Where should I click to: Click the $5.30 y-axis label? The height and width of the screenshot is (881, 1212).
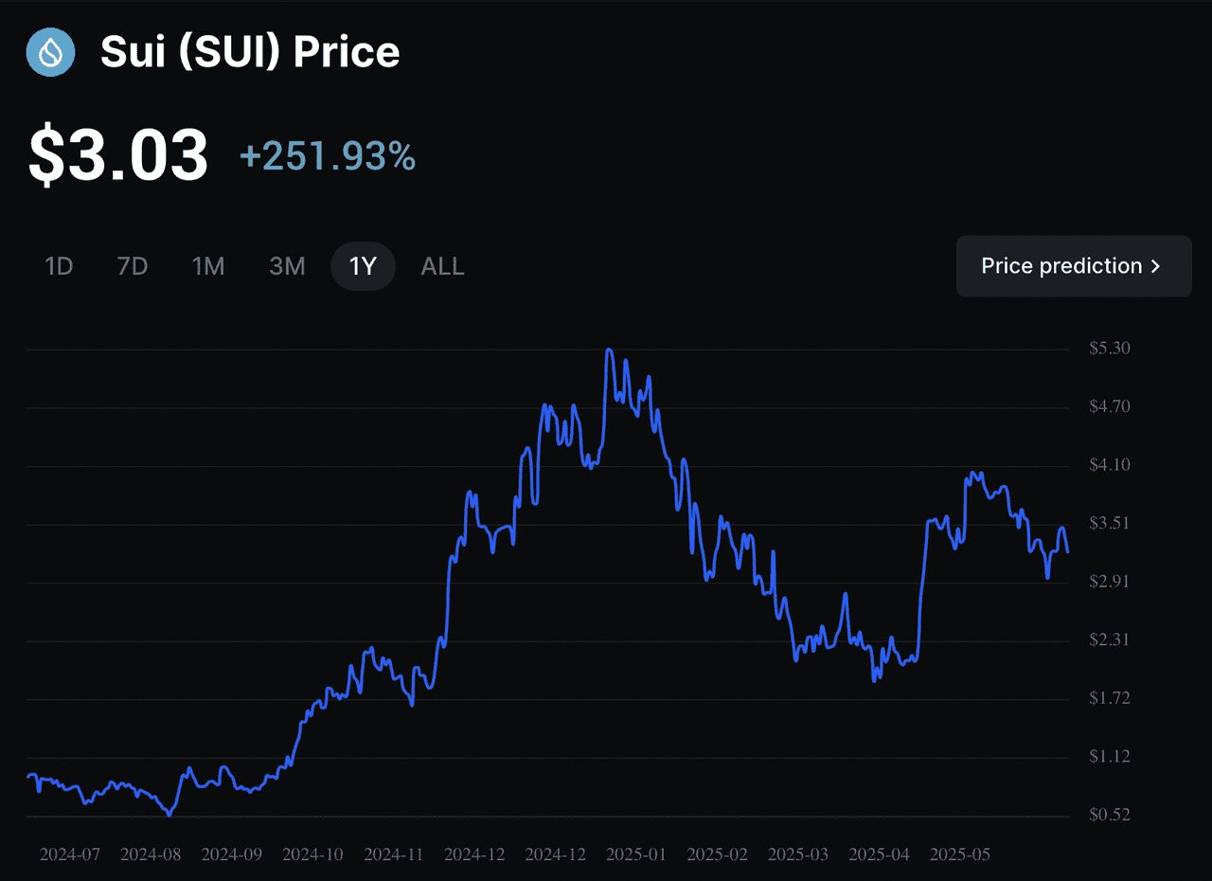point(1109,349)
